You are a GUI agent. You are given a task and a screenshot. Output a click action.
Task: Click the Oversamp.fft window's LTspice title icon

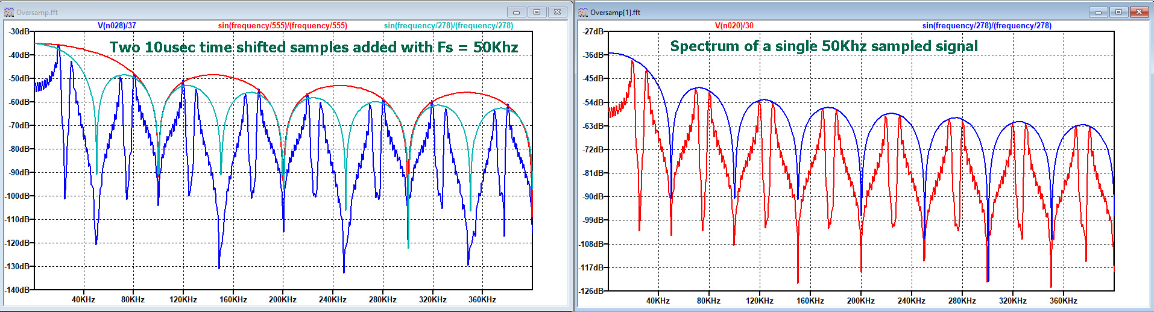(8, 12)
